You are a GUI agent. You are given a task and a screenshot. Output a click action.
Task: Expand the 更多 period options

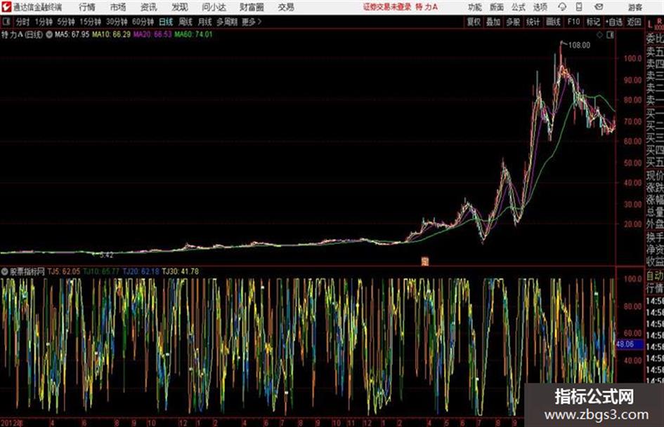(x=252, y=22)
